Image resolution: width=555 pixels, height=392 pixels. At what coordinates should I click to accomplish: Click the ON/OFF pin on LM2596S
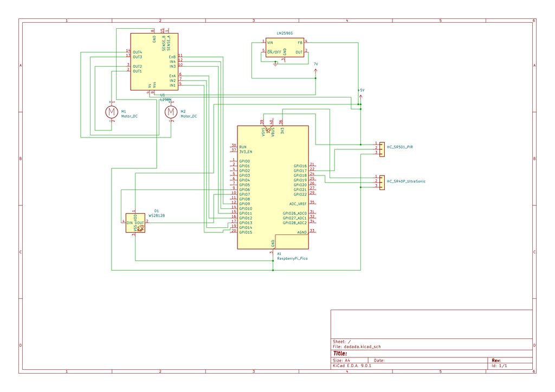pos(274,53)
